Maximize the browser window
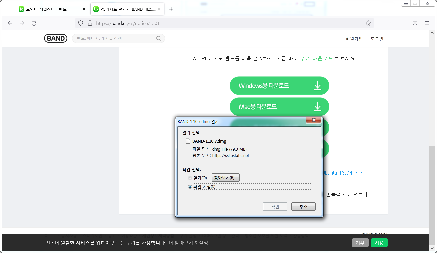Image resolution: width=437 pixels, height=253 pixels. pos(415,3)
